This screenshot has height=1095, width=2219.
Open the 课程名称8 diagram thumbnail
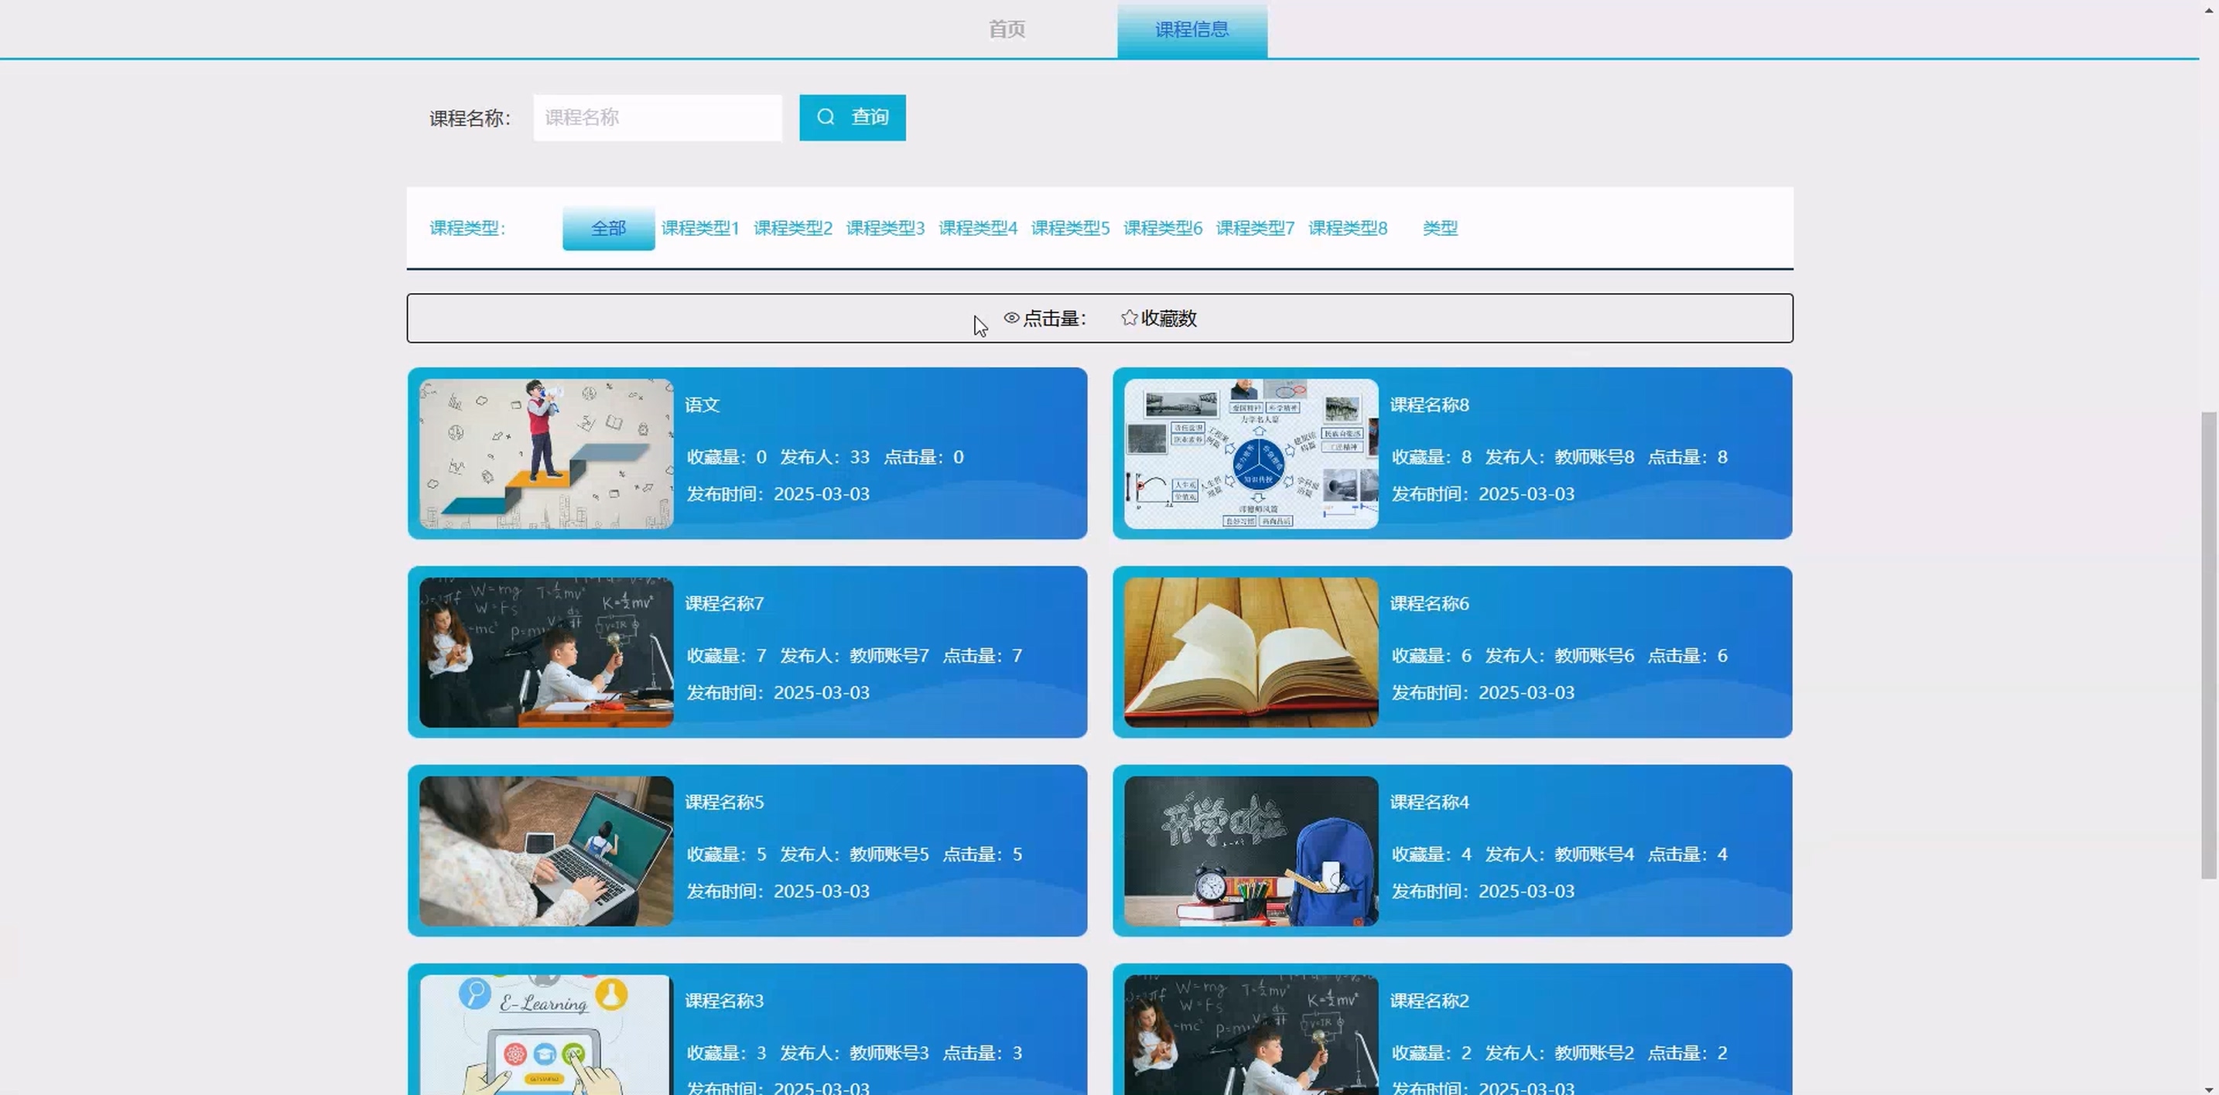(x=1251, y=454)
